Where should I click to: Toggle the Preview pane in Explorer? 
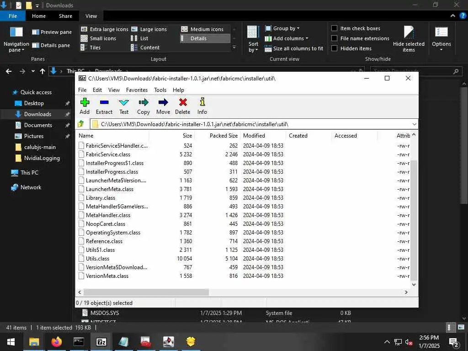[52, 32]
